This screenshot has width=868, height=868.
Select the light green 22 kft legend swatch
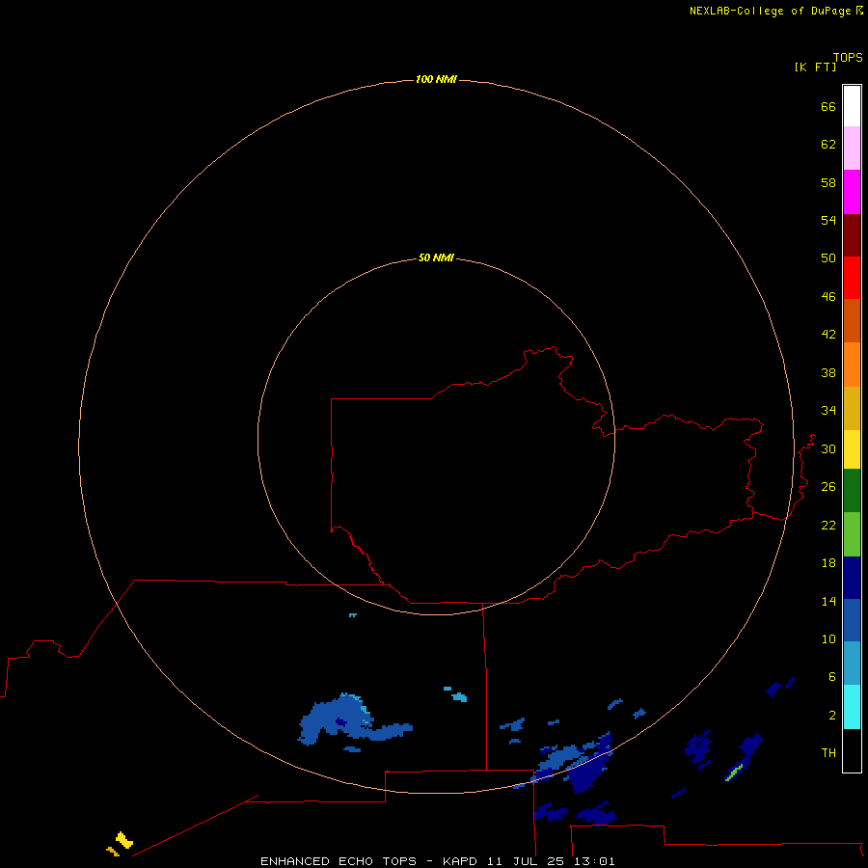coord(852,534)
